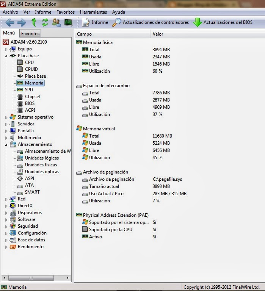Click the tree scrollbar right arrow
The image size is (265, 291).
tap(67, 278)
